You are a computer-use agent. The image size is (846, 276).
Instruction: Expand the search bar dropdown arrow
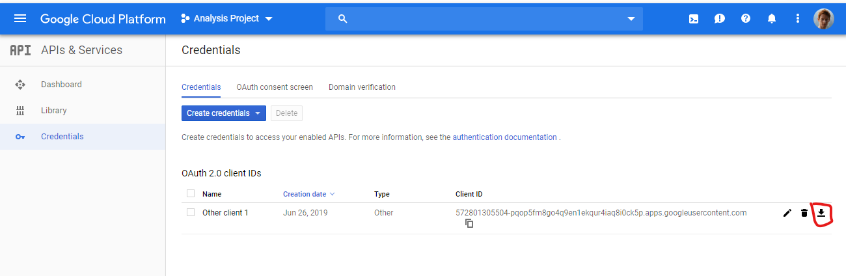[631, 19]
